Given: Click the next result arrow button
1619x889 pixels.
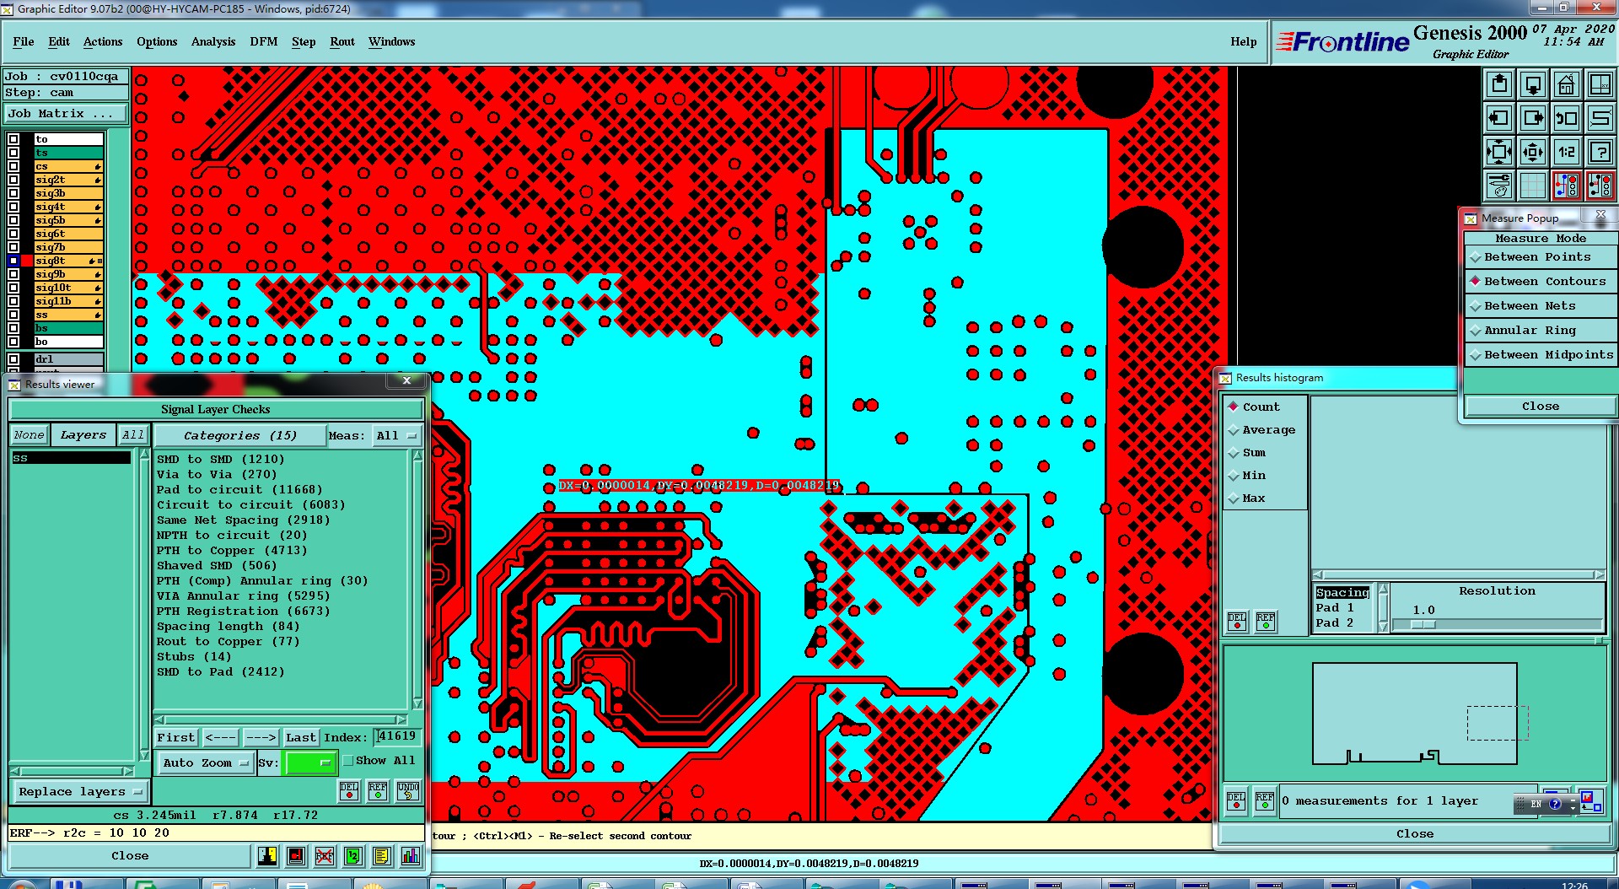Looking at the screenshot, I should [x=261, y=738].
